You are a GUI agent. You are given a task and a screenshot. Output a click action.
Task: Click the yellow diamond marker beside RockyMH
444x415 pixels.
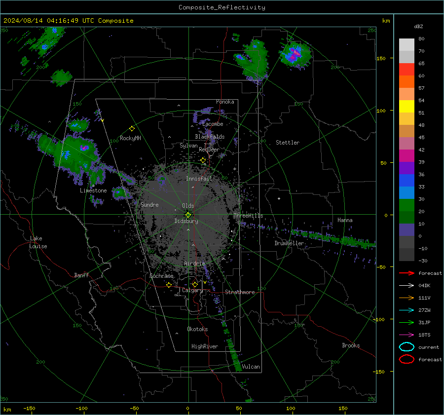pyautogui.click(x=132, y=129)
